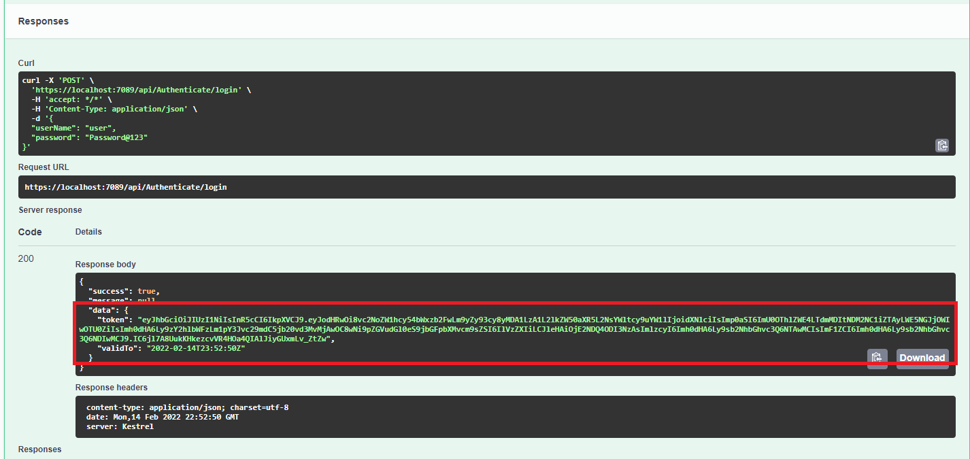This screenshot has width=970, height=459.
Task: Click the "password": "Password@123" line
Action: 89,137
